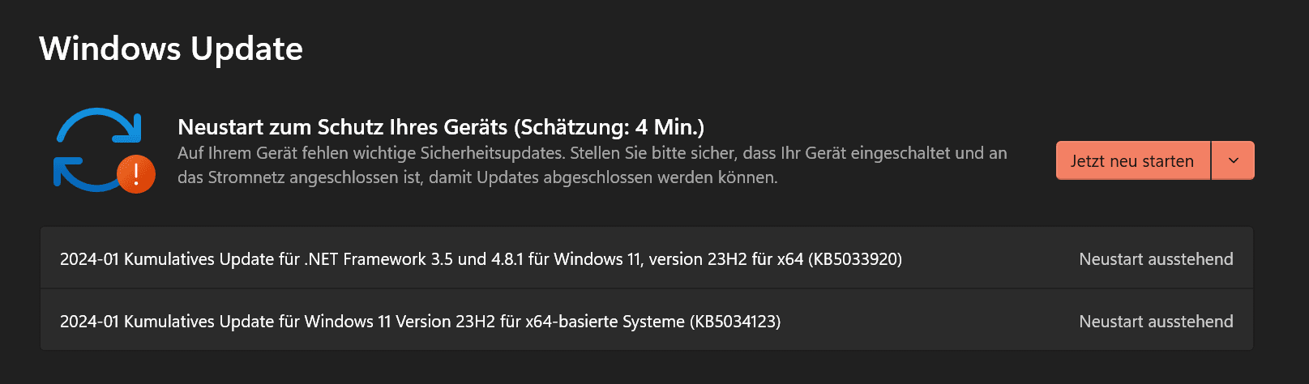Click the blue sync arrows update icon
This screenshot has height=384, width=1309.
click(98, 150)
